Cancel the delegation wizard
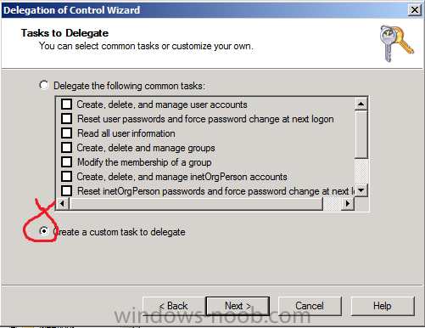Viewport: 425px width, 328px height. [310, 306]
